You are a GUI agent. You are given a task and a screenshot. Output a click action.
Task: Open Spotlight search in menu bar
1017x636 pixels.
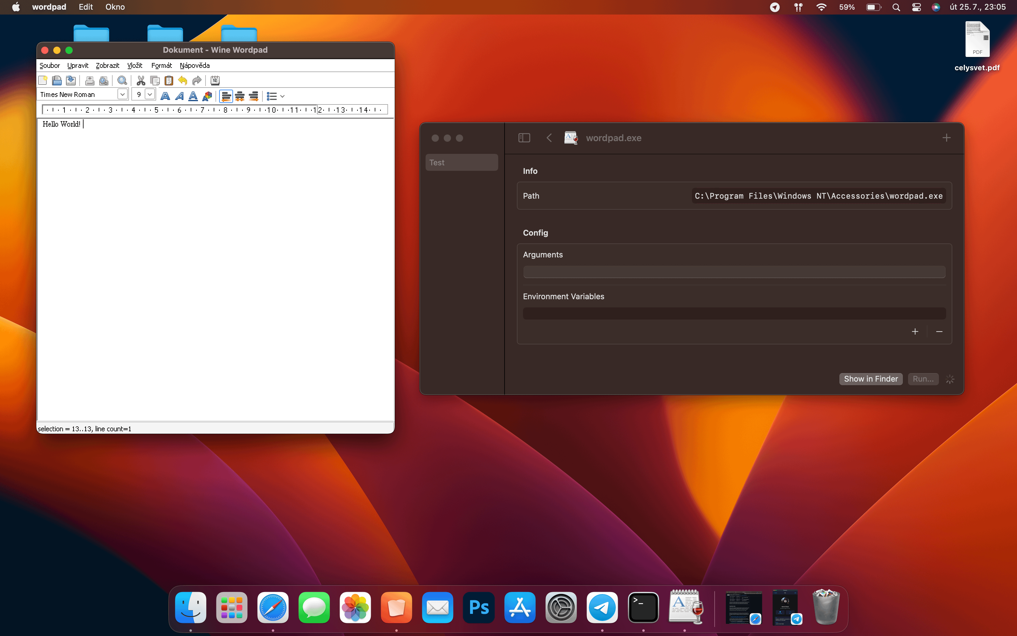tap(896, 7)
